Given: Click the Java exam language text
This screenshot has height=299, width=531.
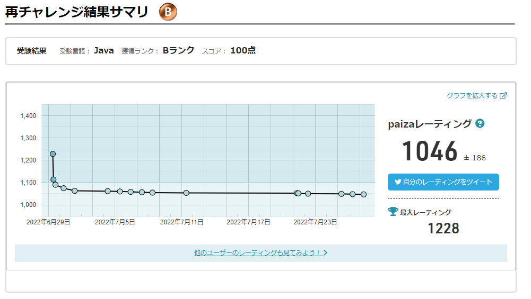Looking at the screenshot, I should tap(104, 51).
